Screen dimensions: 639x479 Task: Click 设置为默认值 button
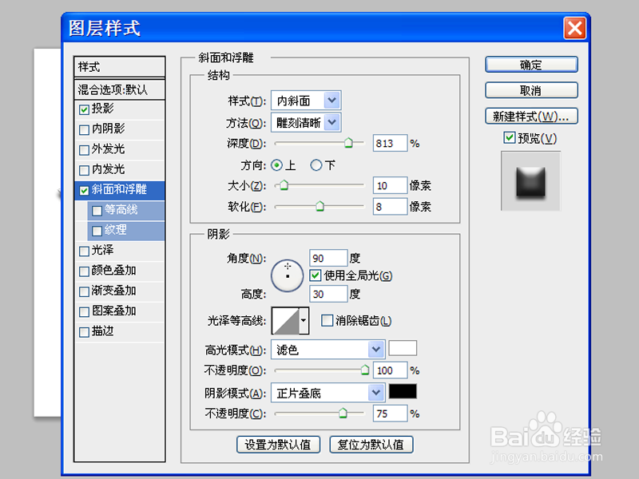click(x=278, y=445)
